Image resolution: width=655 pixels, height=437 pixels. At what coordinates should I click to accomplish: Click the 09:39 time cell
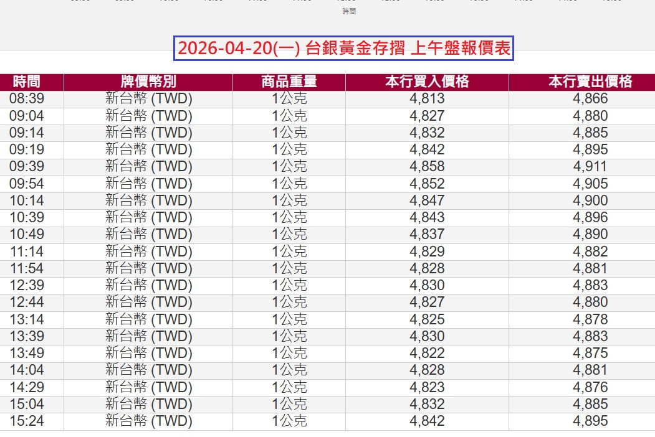tap(27, 167)
